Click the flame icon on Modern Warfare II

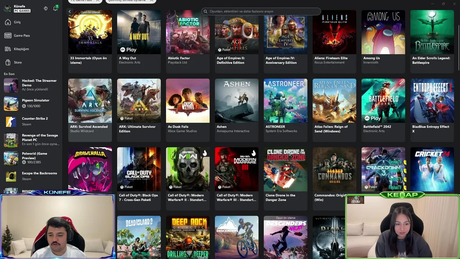(x=204, y=154)
